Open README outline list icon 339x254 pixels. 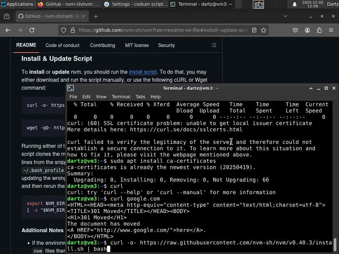(x=214, y=45)
